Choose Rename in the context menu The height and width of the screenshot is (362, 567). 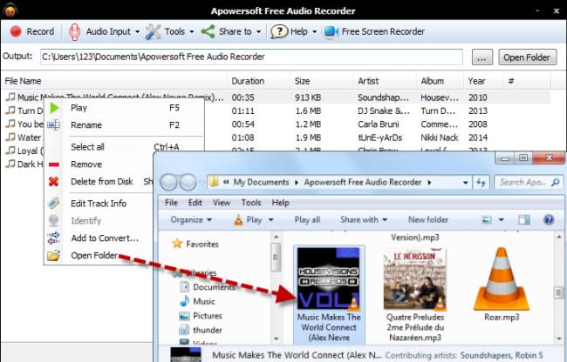coord(86,125)
